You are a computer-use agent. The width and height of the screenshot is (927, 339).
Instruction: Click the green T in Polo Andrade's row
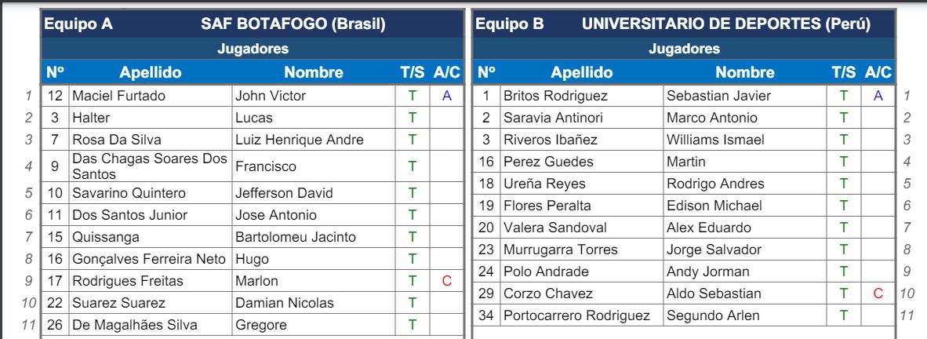coord(843,272)
